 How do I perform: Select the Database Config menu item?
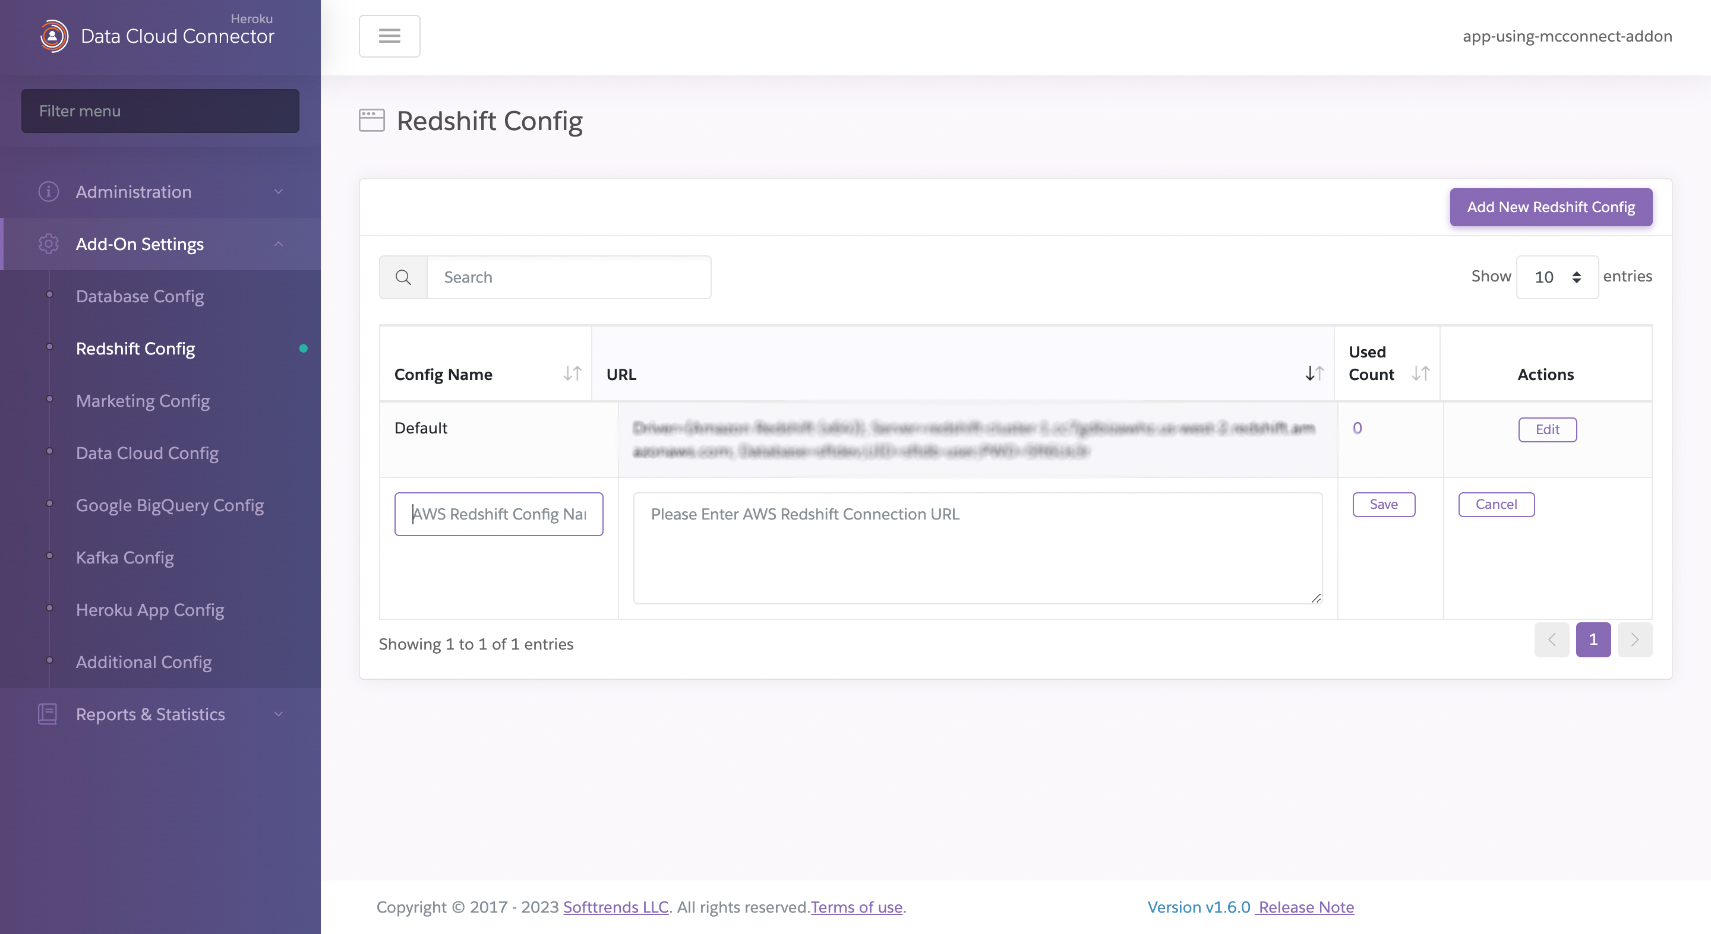(139, 297)
